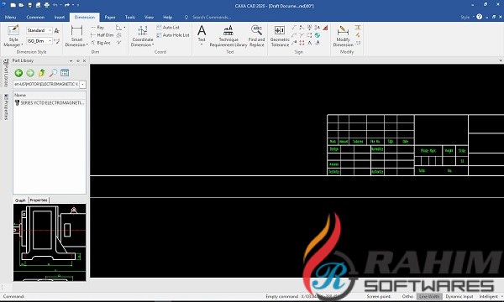The width and height of the screenshot is (504, 302).
Task: Click the Search Commands field
Action: click(x=212, y=17)
